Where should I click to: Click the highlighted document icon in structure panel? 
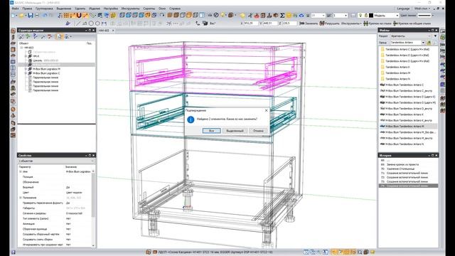pos(59,36)
